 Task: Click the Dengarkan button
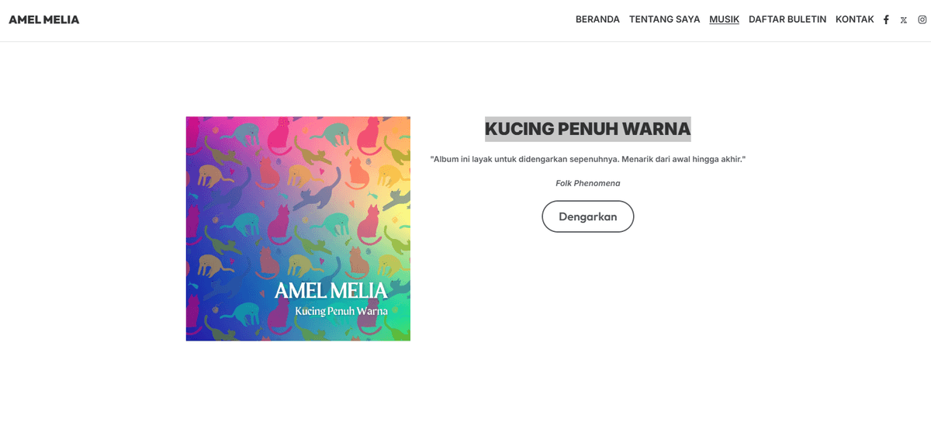tap(587, 216)
